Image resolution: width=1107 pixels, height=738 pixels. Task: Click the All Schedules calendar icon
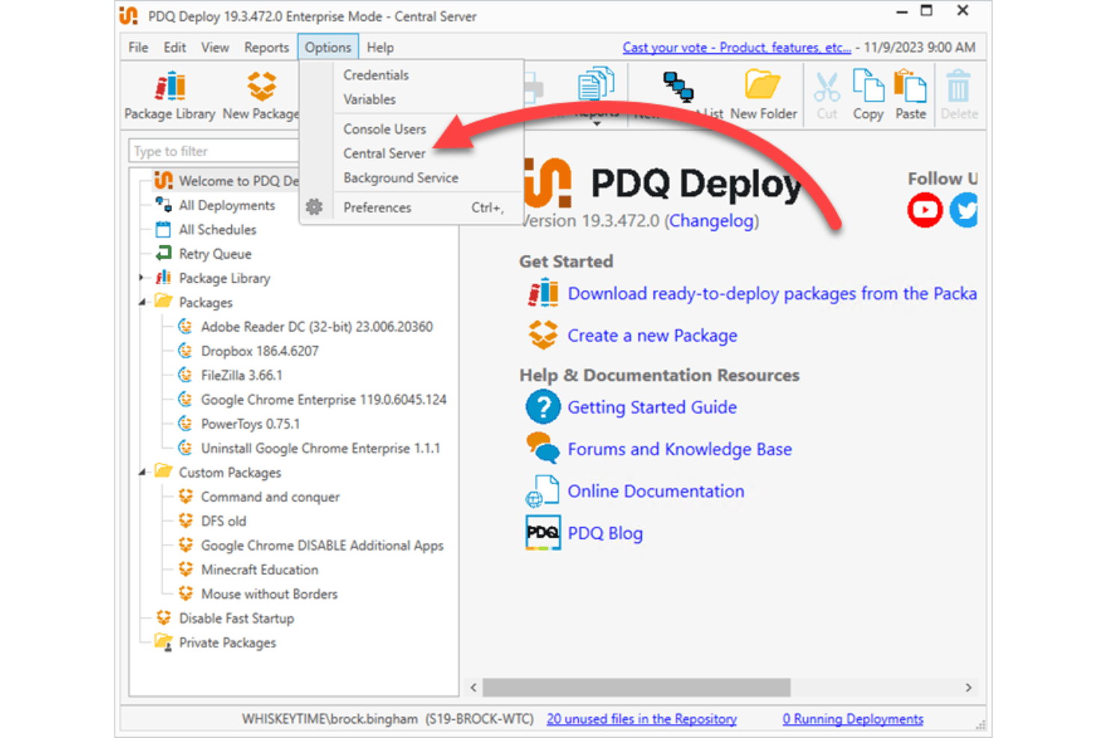[163, 230]
